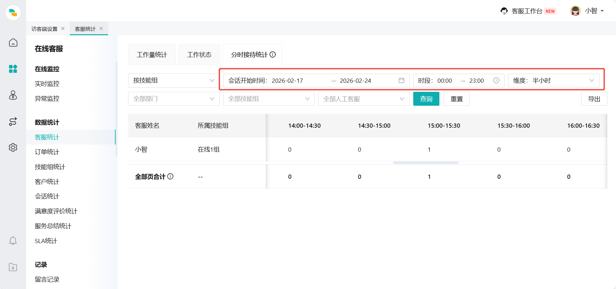Open the 小智 user account menu

[x=587, y=11]
